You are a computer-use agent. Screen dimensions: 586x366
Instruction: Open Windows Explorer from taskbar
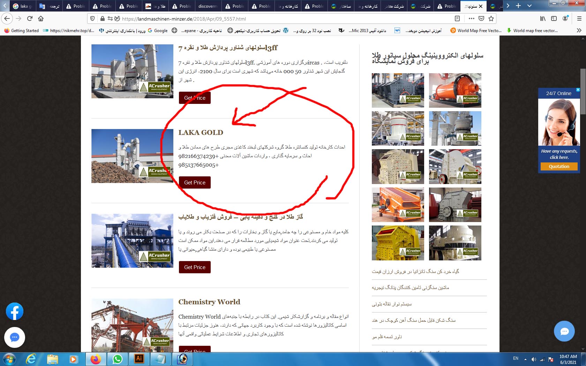tap(52, 359)
